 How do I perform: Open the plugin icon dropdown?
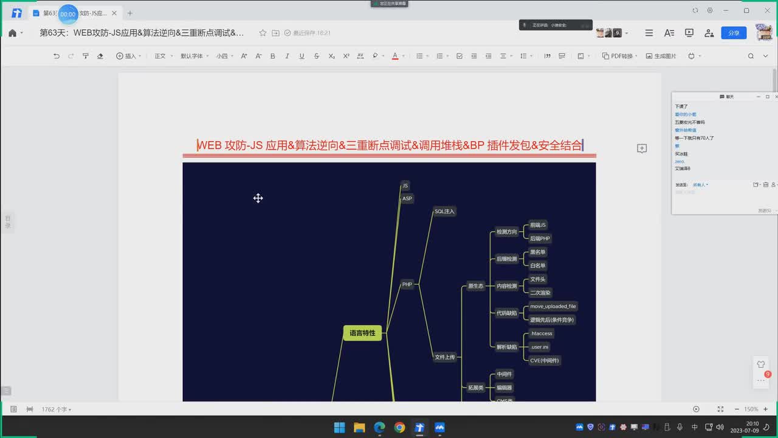tap(694, 56)
